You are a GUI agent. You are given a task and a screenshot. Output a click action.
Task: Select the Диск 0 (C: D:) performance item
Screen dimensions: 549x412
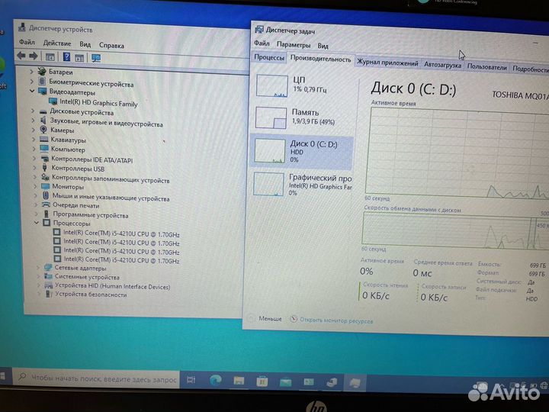point(302,152)
